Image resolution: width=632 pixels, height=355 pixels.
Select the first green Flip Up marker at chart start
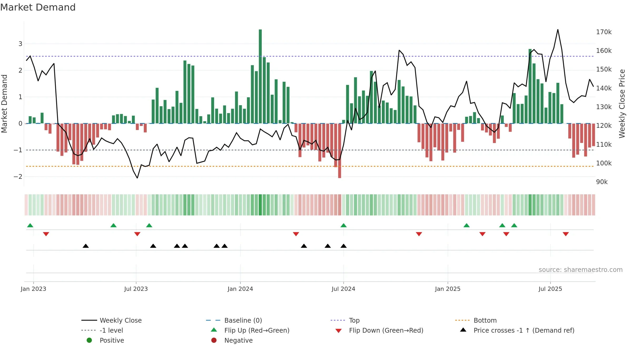click(30, 225)
